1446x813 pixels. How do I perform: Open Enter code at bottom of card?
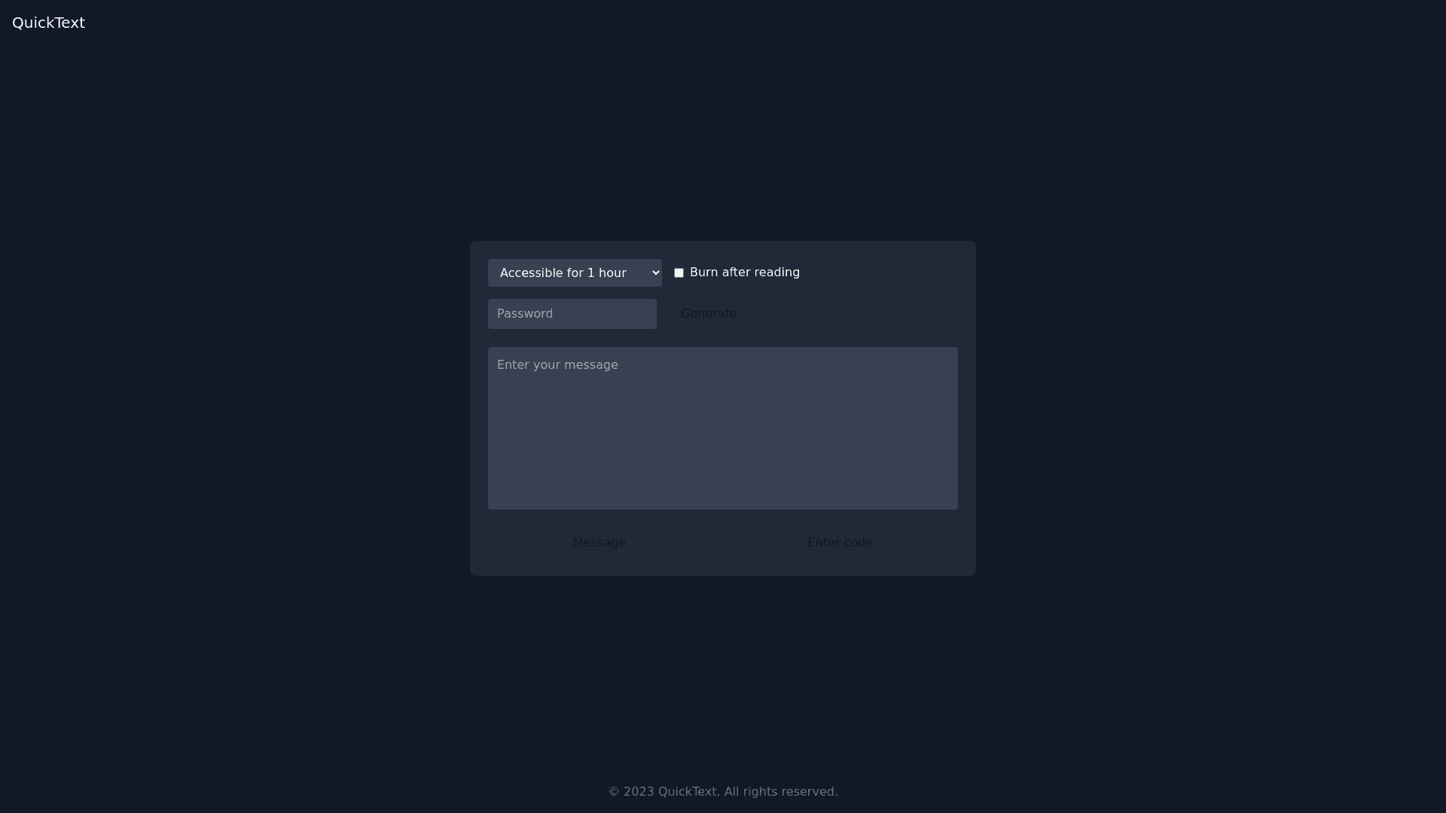840,543
